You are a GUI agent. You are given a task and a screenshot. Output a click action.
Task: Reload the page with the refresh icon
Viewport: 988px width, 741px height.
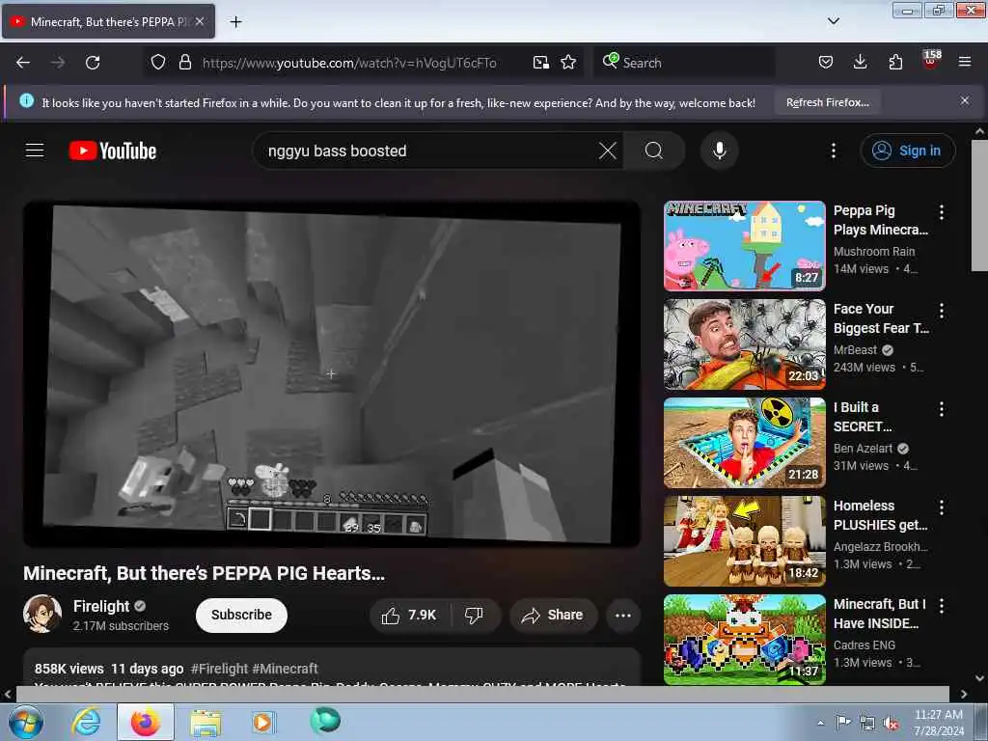tap(93, 63)
